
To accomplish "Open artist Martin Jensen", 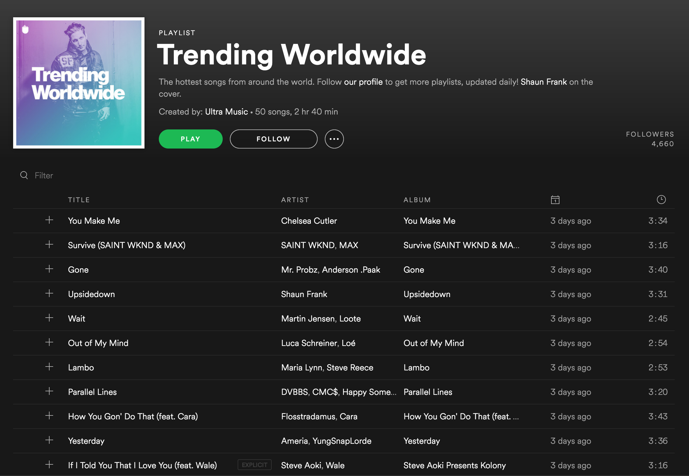I will pyautogui.click(x=308, y=319).
